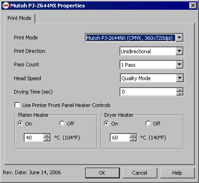199x183 pixels.
Task: Click the Head Speed label
Action: [x=27, y=78]
